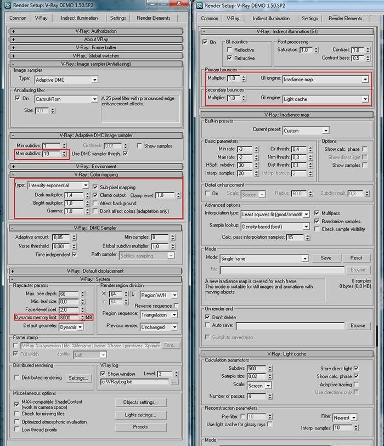The width and height of the screenshot is (384, 446).
Task: Switch to V-Ray tab in left window
Action: coord(41,18)
